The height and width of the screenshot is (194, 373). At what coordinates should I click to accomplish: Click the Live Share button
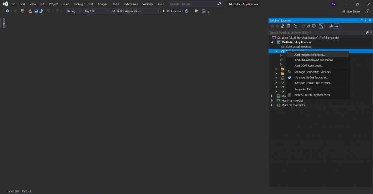[x=351, y=11]
